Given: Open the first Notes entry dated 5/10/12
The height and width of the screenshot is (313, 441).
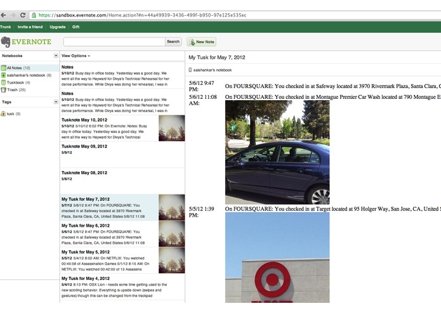Looking at the screenshot, I should click(x=122, y=75).
